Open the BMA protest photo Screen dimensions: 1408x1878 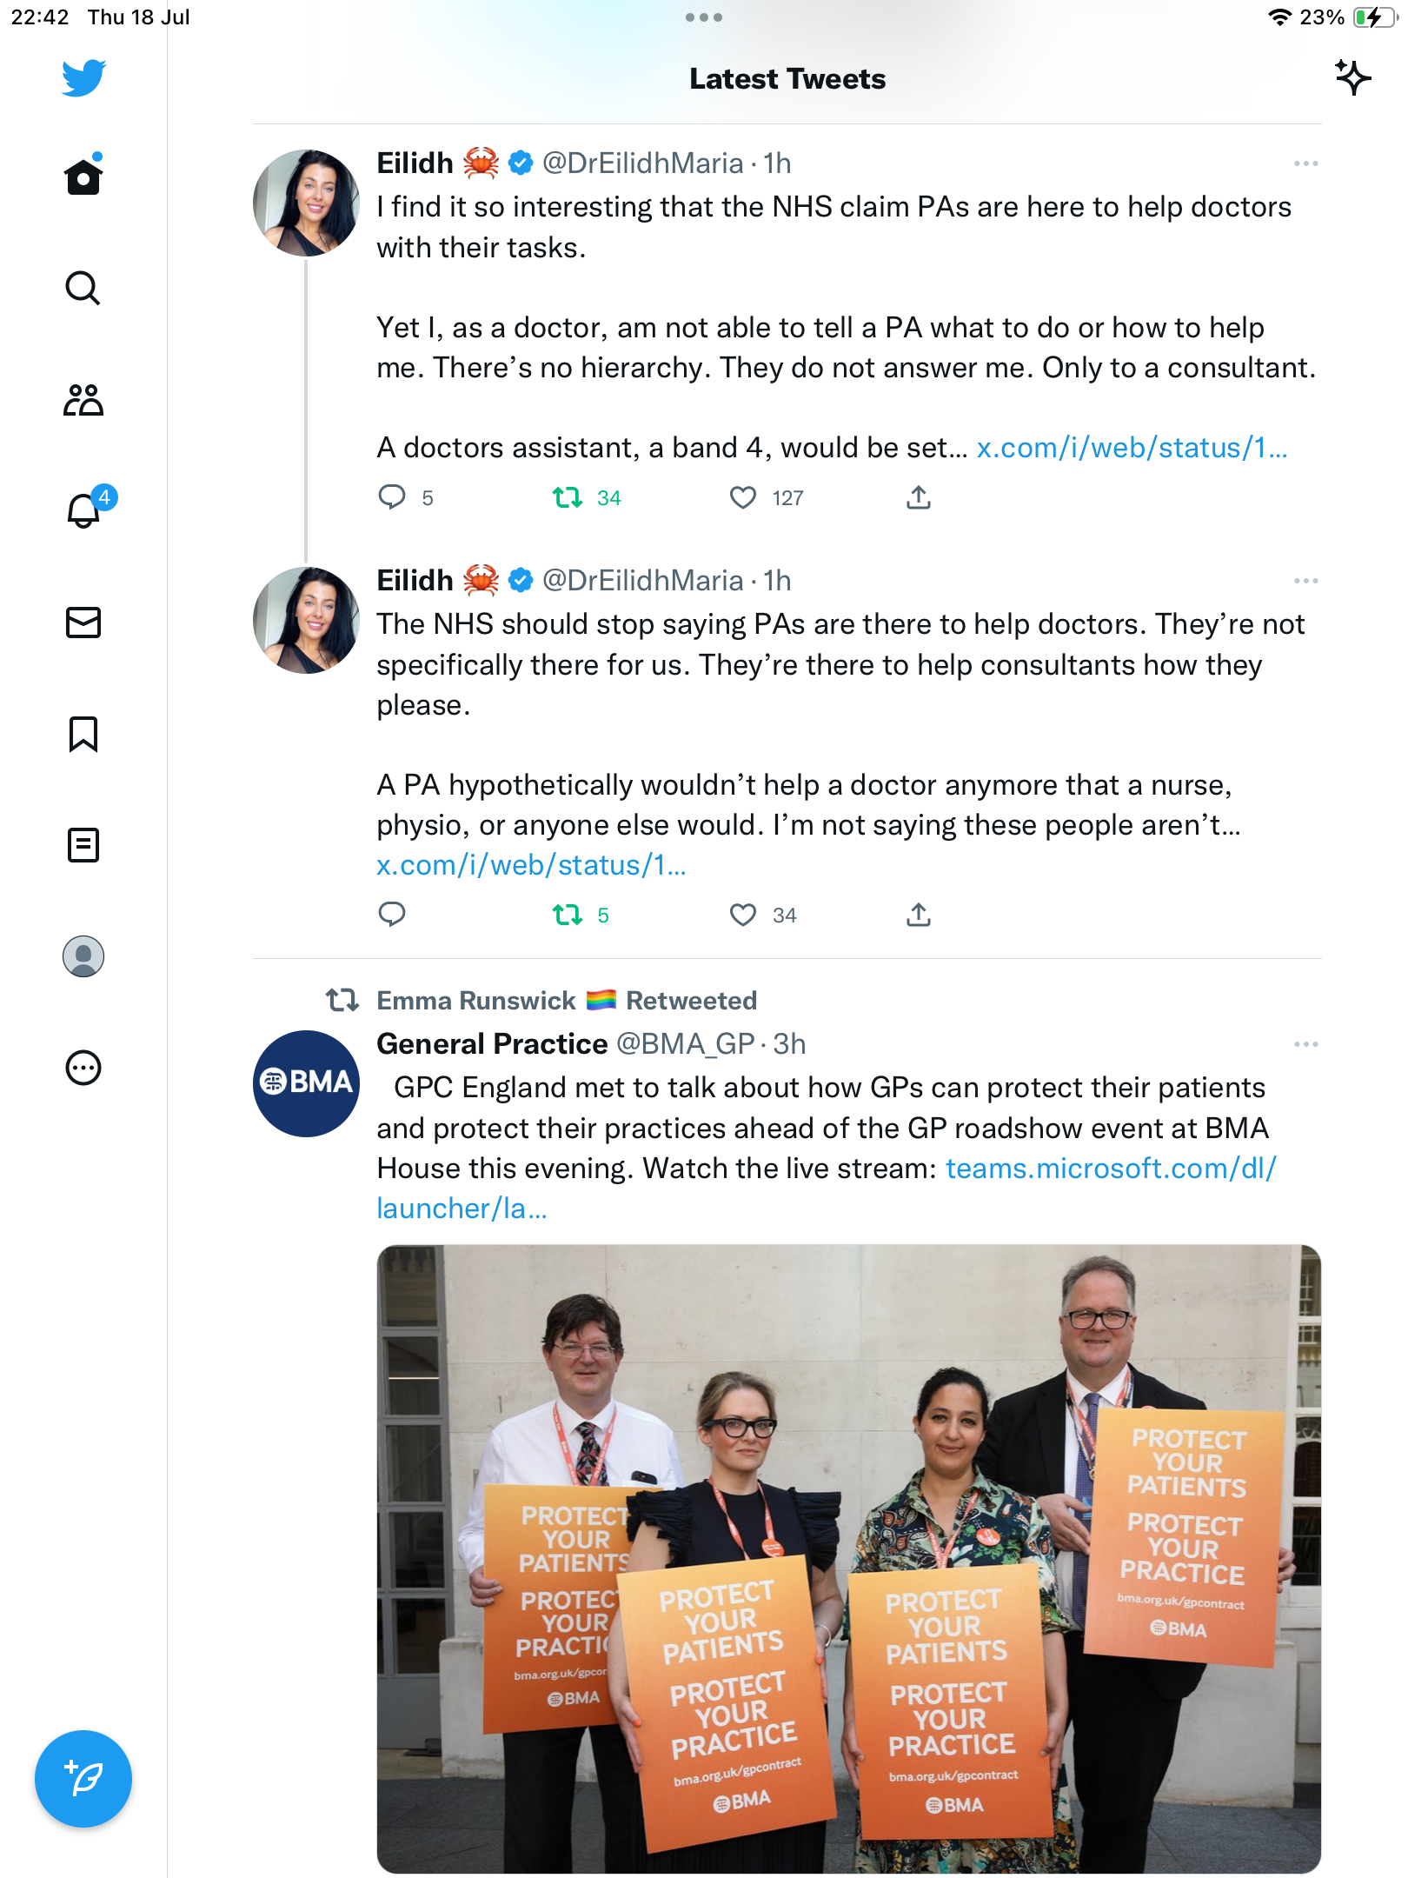pos(848,1559)
